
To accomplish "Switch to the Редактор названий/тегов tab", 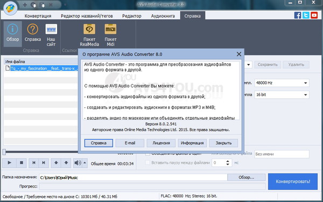I will (x=87, y=16).
